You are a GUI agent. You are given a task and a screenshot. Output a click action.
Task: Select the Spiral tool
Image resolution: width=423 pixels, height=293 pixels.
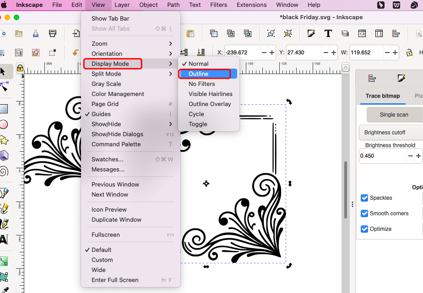[4, 171]
